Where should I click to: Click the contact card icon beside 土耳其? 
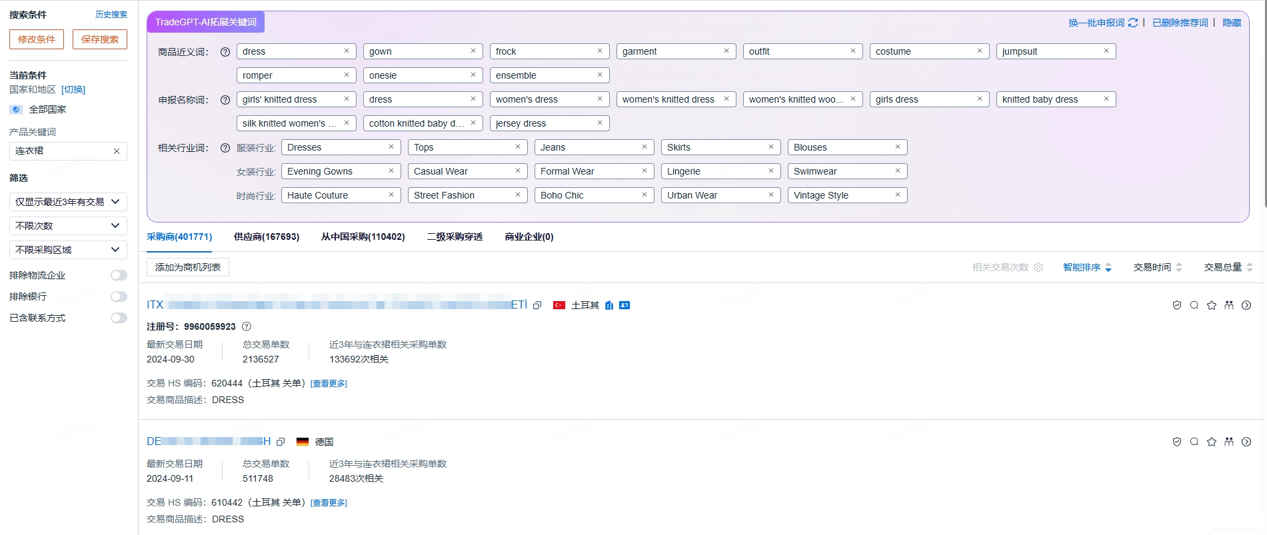[x=625, y=305]
